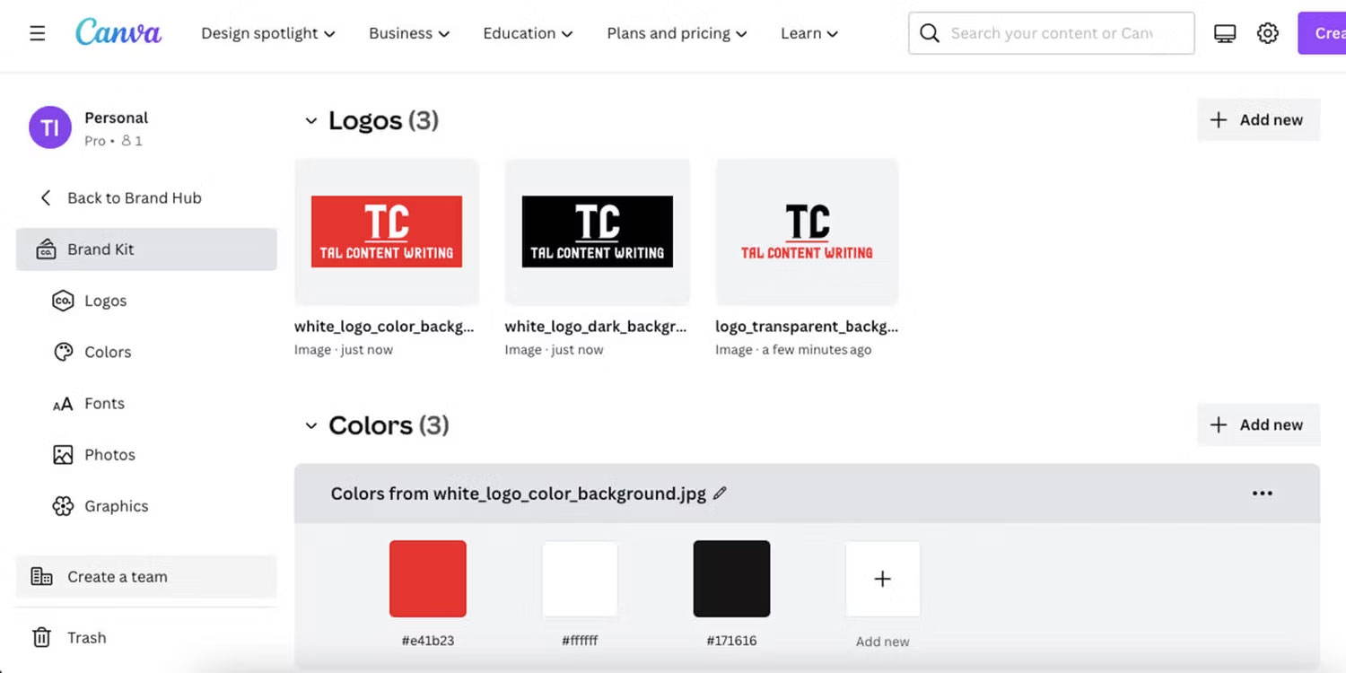Screen dimensions: 1346x673
Task: Open the color palette three-dots menu
Action: tap(1263, 493)
